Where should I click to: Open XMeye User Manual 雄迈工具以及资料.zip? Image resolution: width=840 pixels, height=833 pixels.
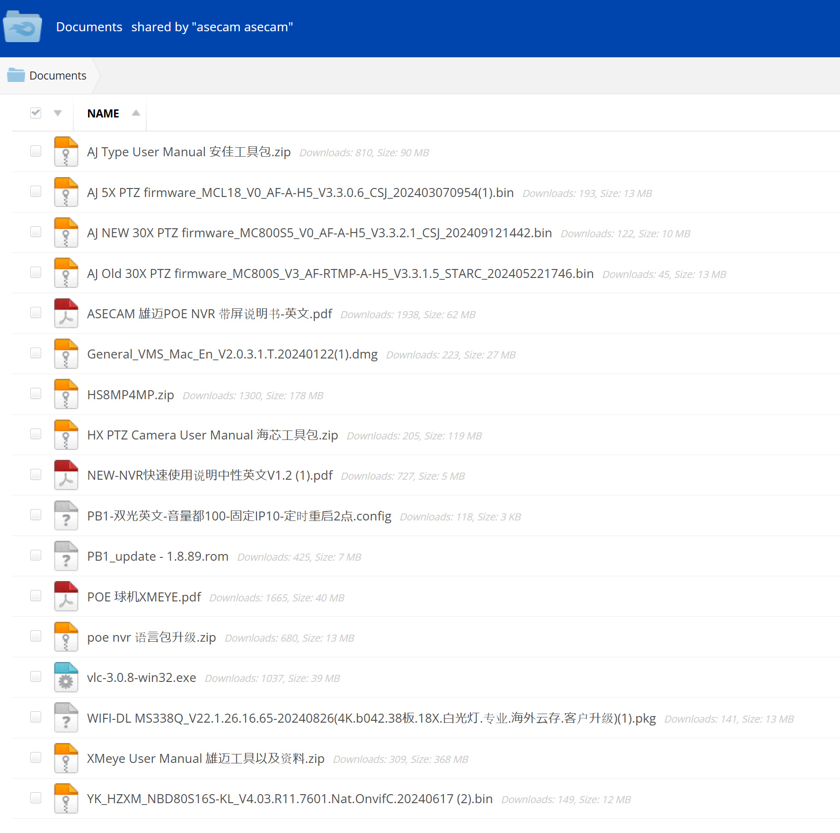(206, 759)
